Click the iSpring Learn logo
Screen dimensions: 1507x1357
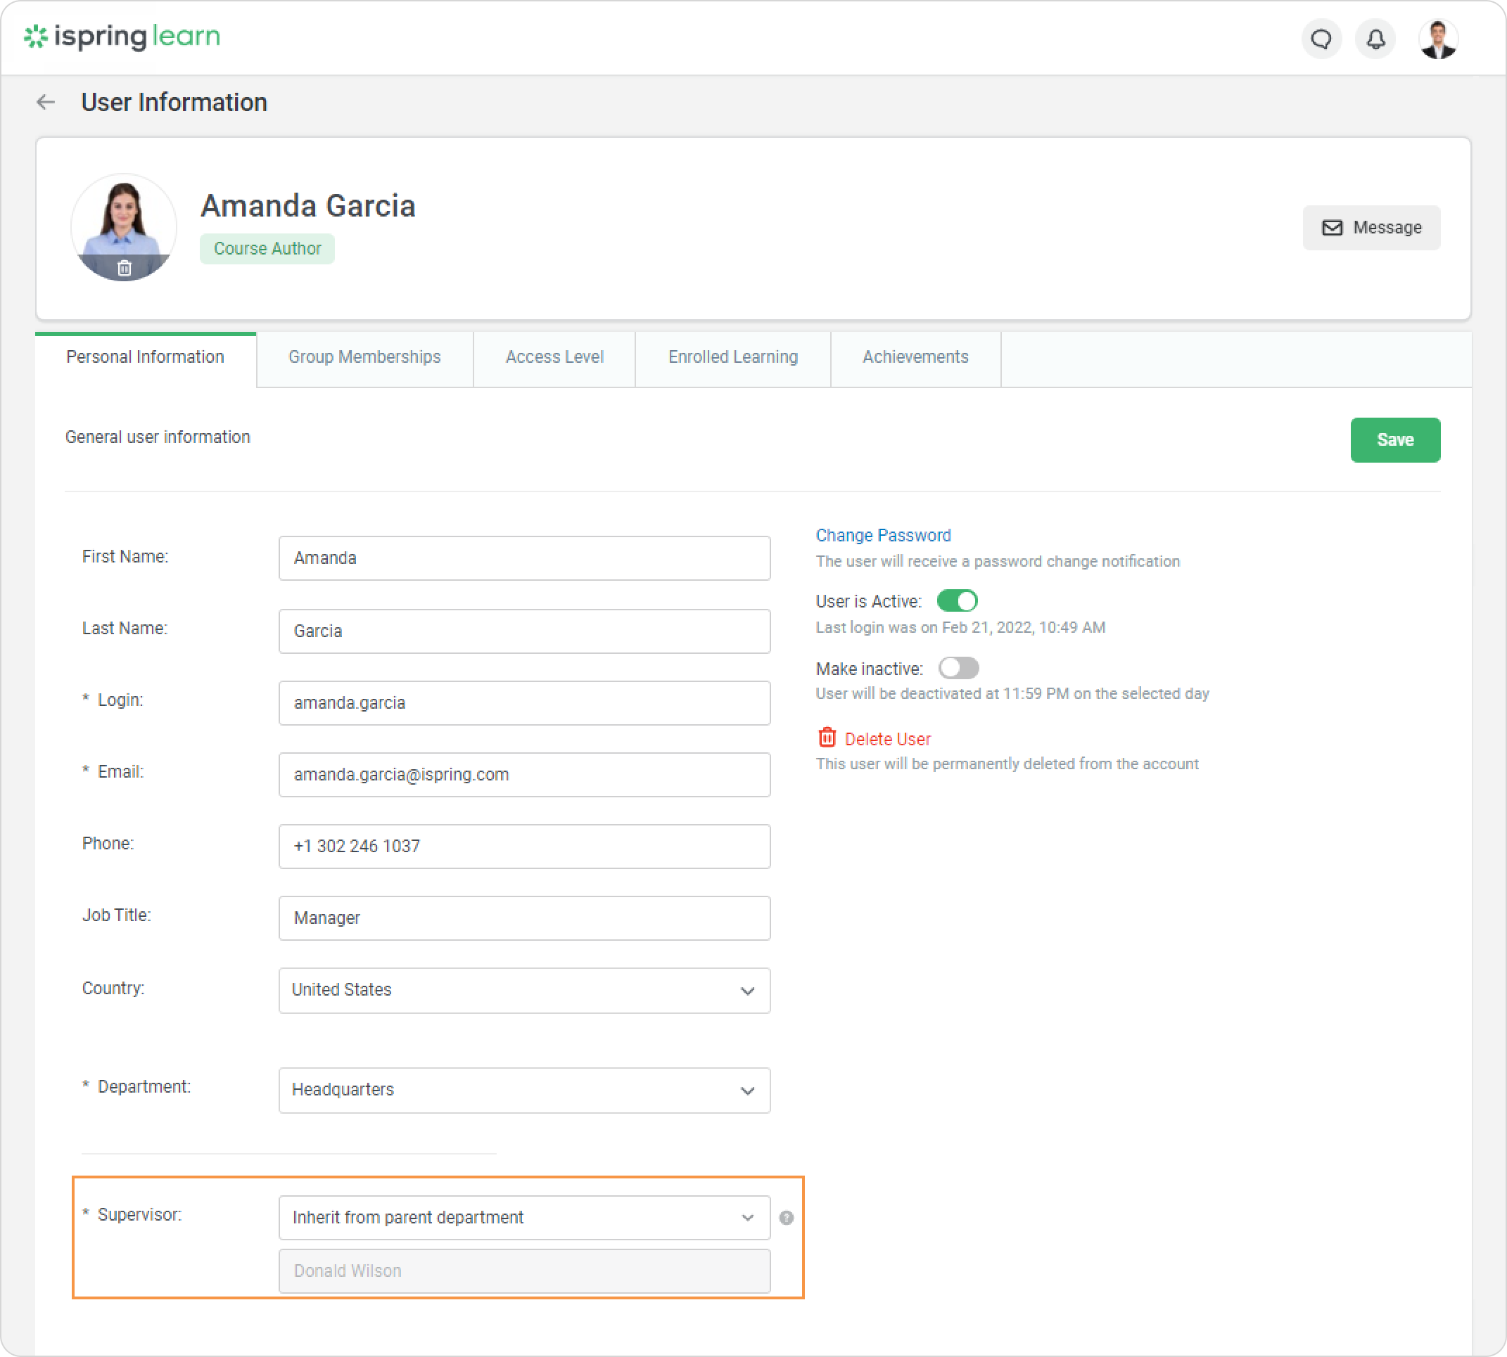pyautogui.click(x=122, y=36)
